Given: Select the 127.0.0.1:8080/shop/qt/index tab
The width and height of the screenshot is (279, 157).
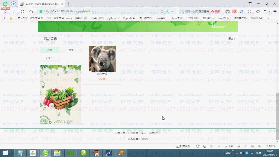Looking at the screenshot, I should [42, 4].
